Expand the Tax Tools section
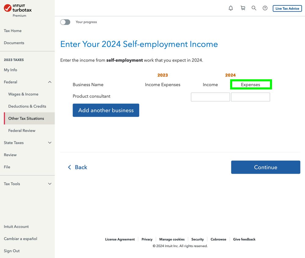Image resolution: width=305 pixels, height=258 pixels. pyautogui.click(x=49, y=184)
